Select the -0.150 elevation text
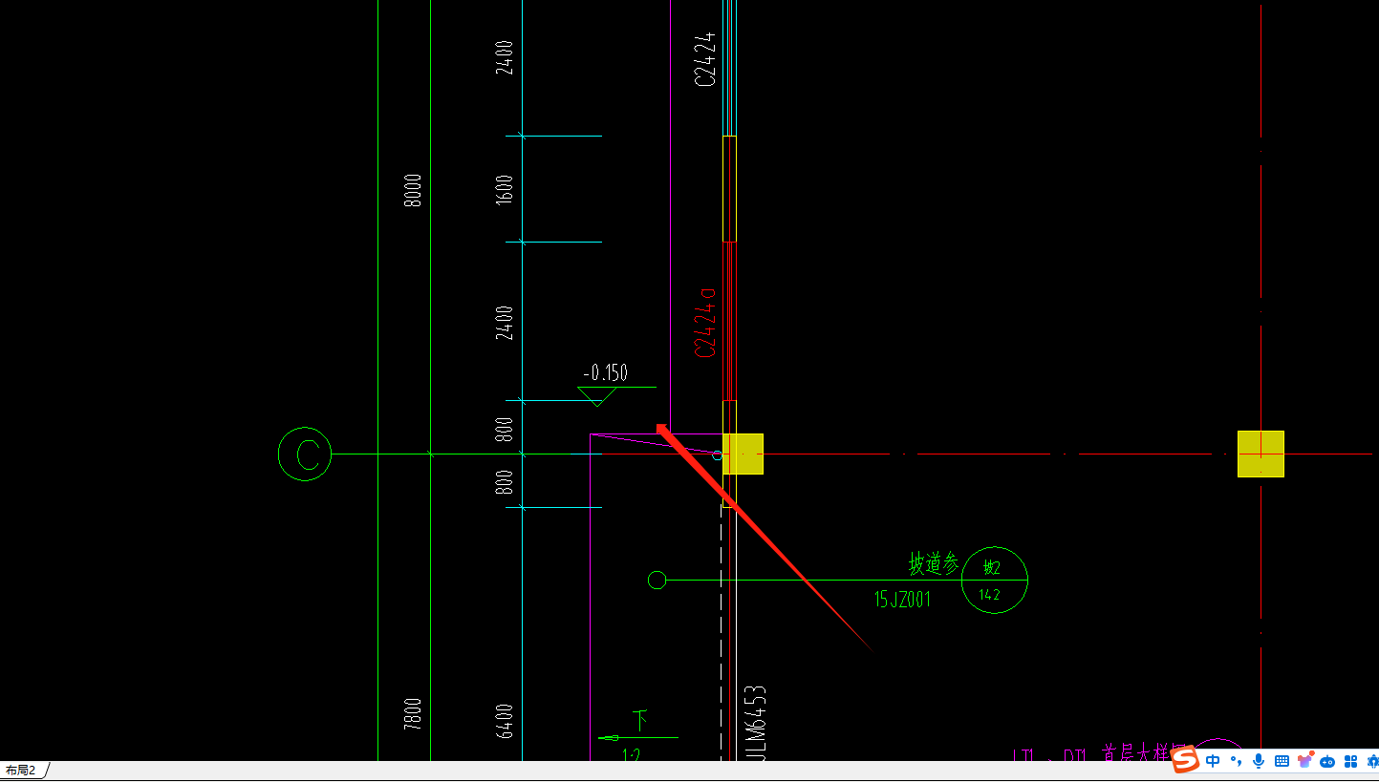This screenshot has height=782, width=1379. [x=605, y=372]
